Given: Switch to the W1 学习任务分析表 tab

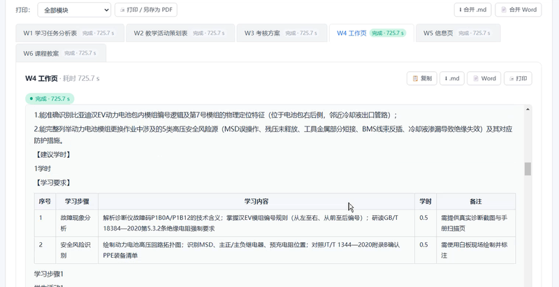Looking at the screenshot, I should click(x=70, y=33).
